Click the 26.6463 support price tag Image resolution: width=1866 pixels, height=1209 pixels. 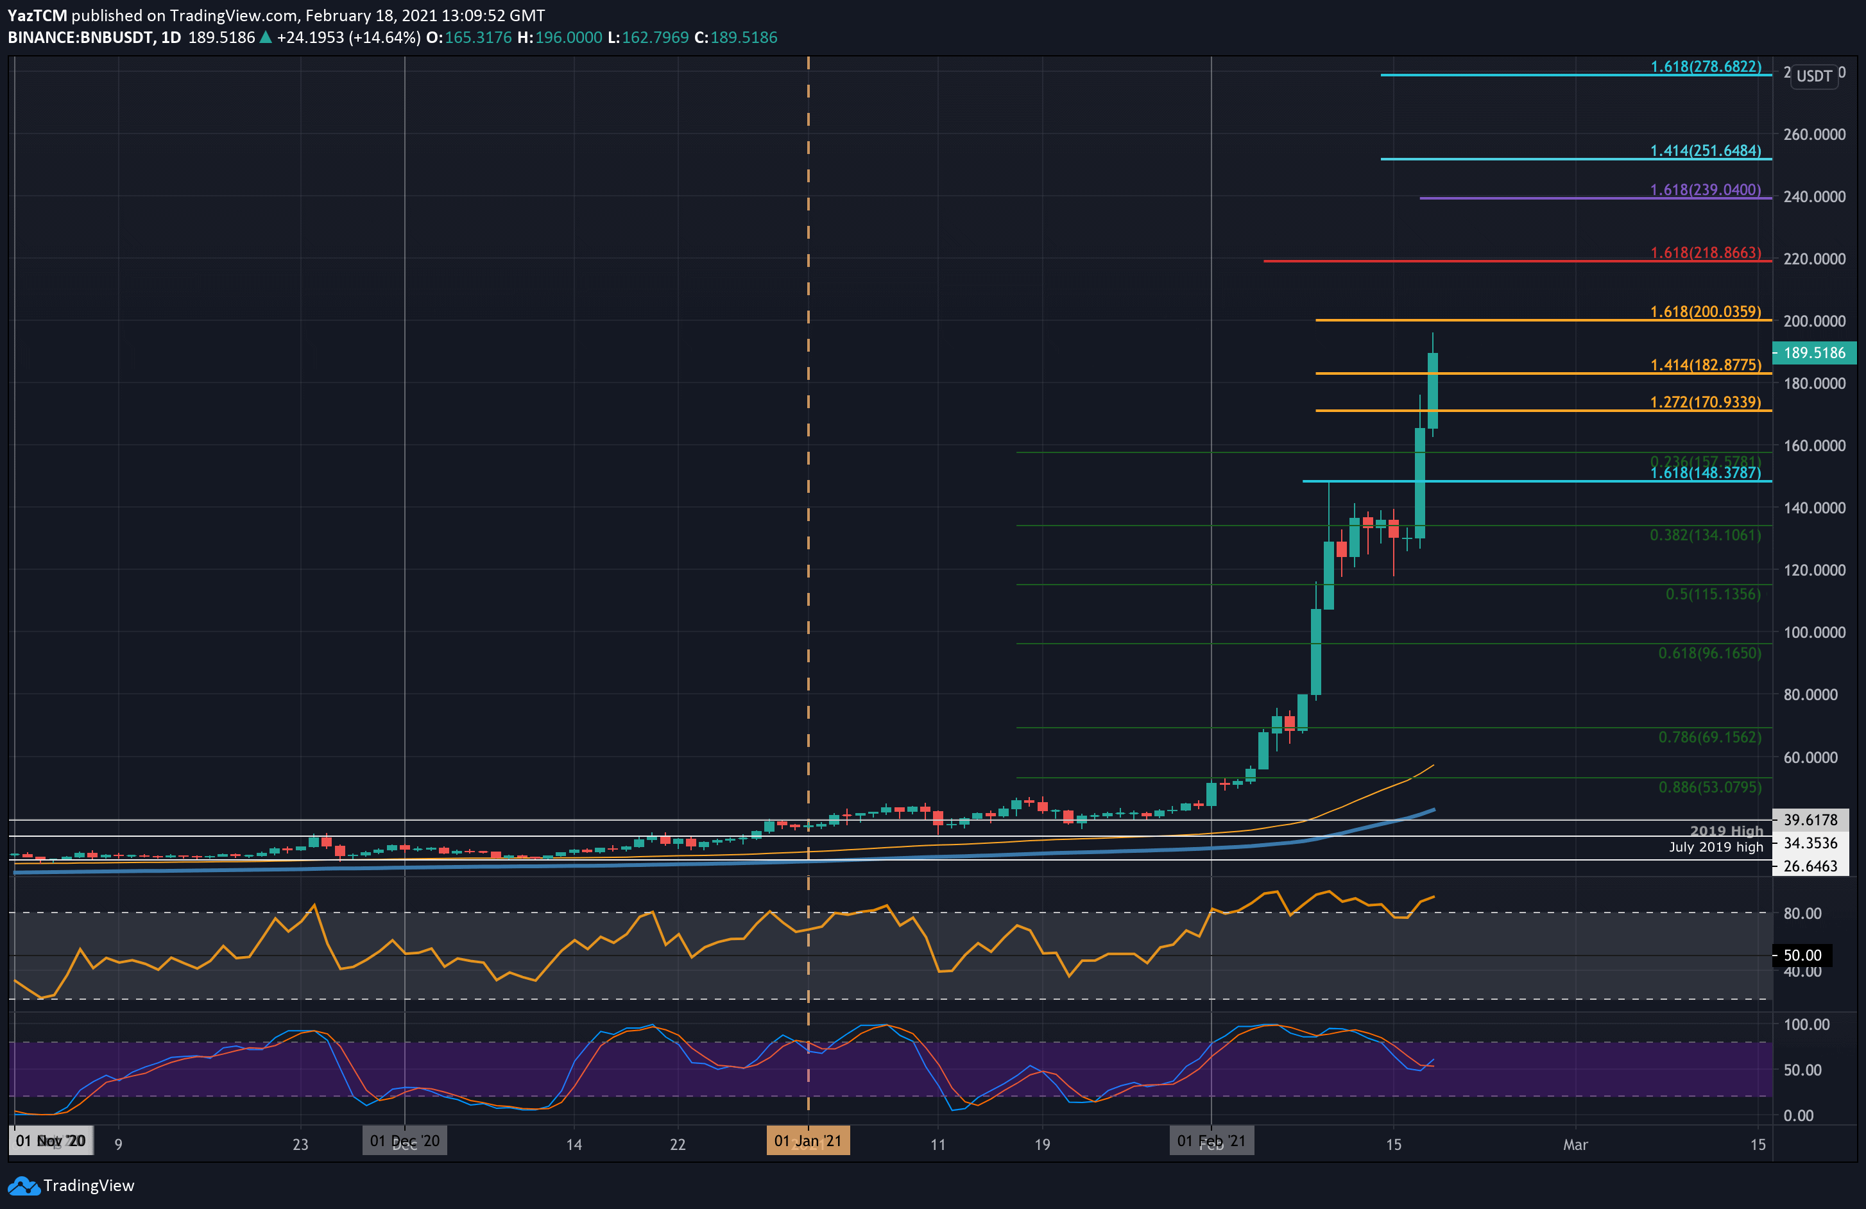pos(1810,866)
